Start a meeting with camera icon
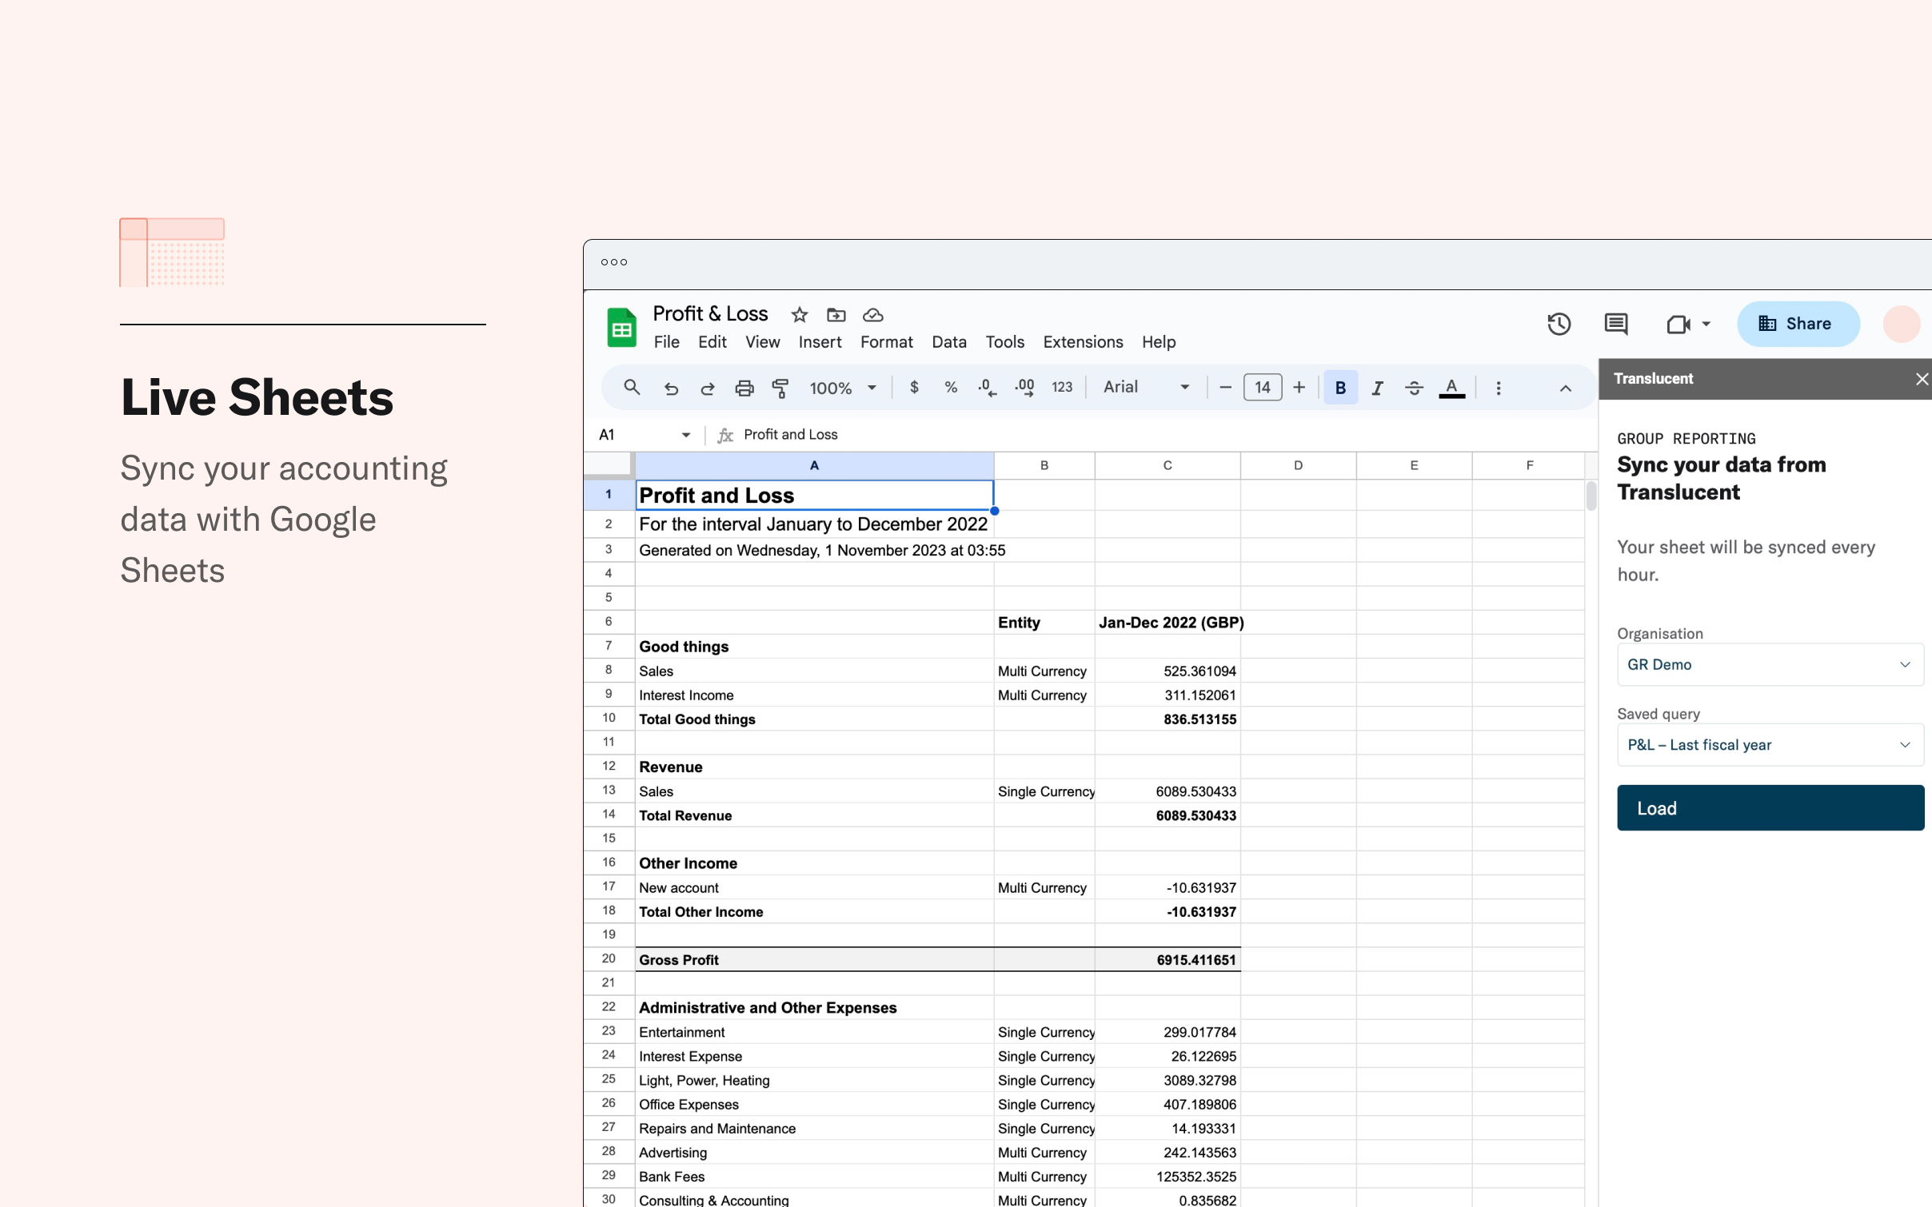 (x=1678, y=324)
